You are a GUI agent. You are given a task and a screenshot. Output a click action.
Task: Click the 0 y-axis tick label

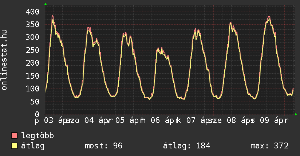pos(37,114)
